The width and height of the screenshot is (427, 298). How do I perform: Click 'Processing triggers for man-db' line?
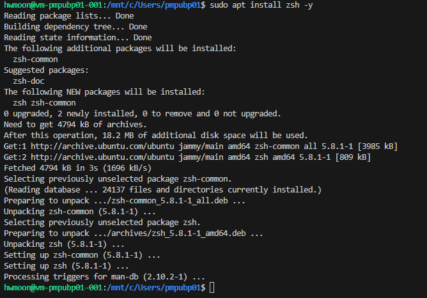pyautogui.click(x=104, y=277)
